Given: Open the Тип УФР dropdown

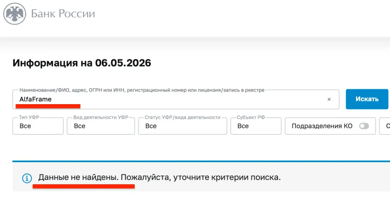Looking at the screenshot, I should pyautogui.click(x=38, y=126).
